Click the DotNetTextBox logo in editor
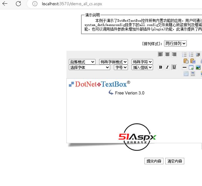Screen dimensions: 202x186 pos(99,84)
